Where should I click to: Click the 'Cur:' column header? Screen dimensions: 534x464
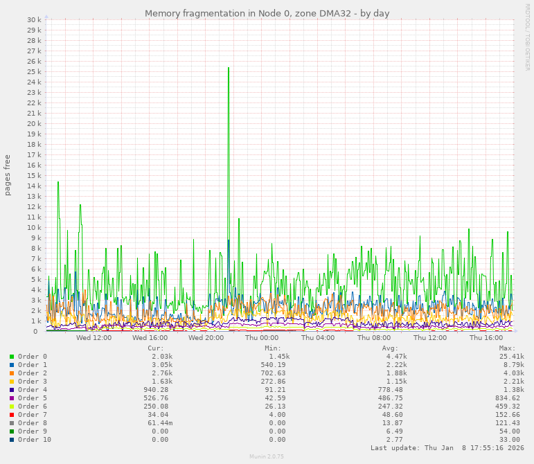click(x=156, y=348)
